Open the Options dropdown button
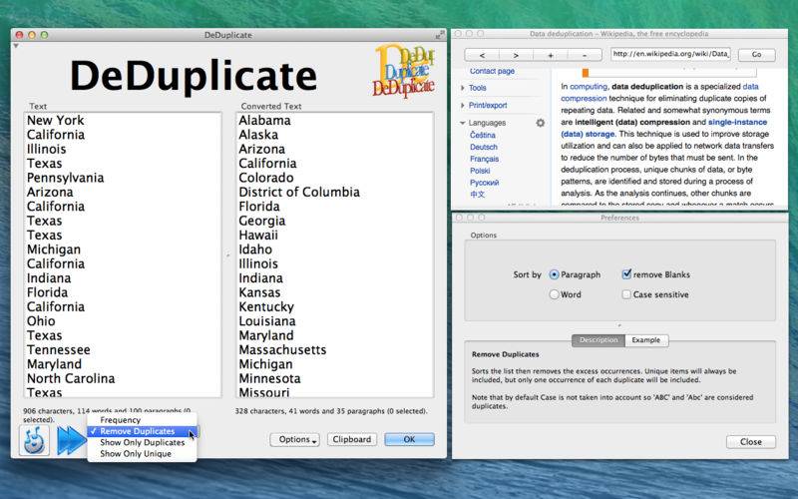Screen dimensions: 798x499 [294, 439]
